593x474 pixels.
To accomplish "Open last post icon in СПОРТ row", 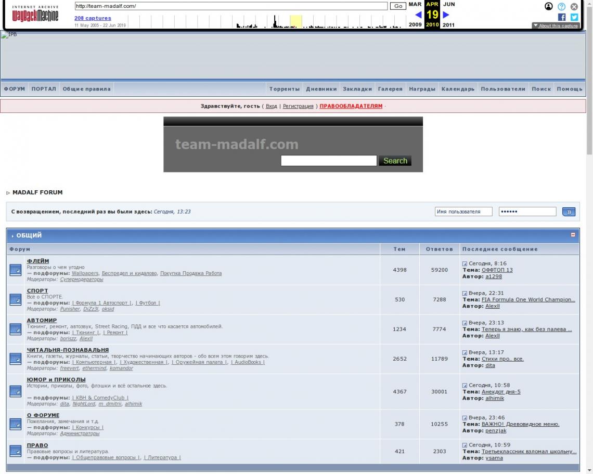I will [x=465, y=293].
